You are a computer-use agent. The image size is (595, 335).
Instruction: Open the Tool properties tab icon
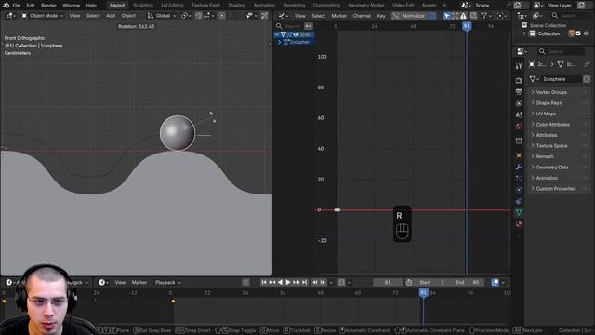point(519,66)
